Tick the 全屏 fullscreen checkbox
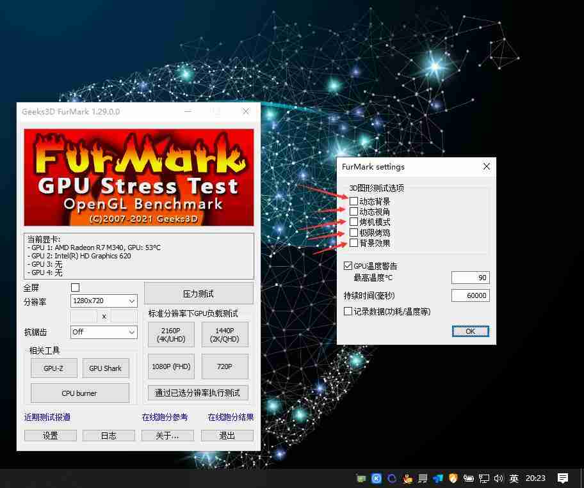 [75, 288]
